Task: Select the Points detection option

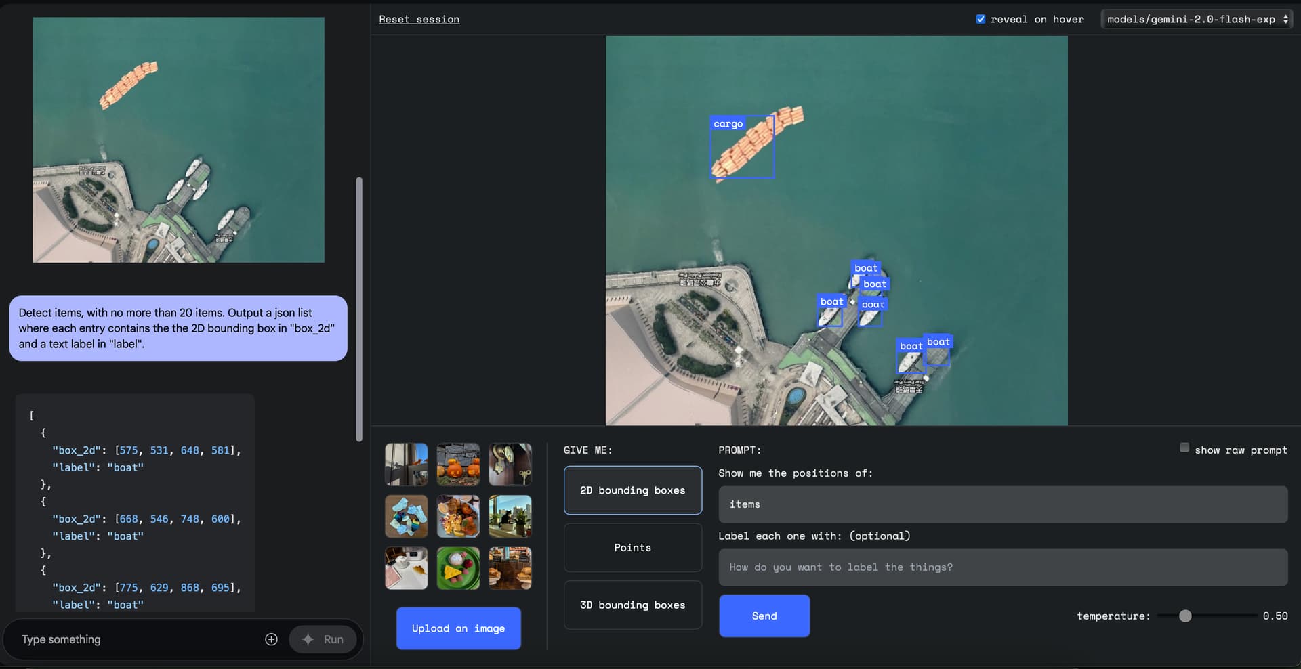Action: (633, 548)
